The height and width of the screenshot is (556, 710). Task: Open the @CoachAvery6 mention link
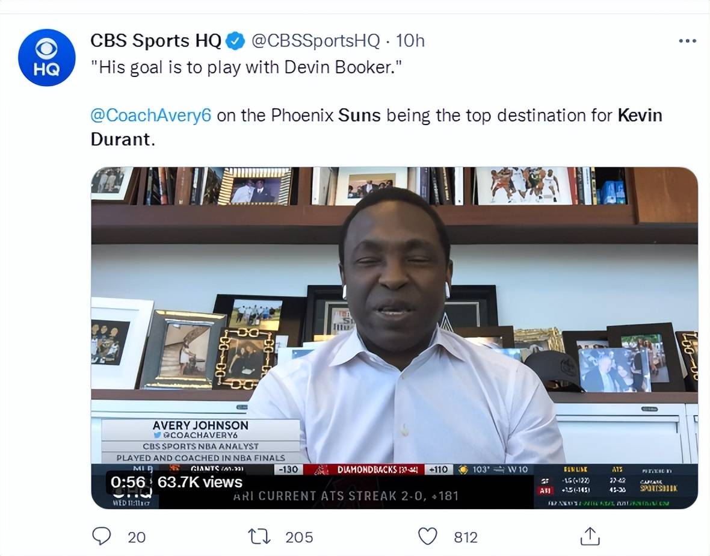pyautogui.click(x=151, y=116)
